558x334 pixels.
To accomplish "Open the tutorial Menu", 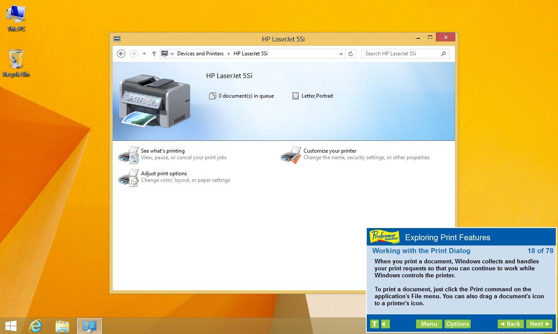I will tap(429, 324).
